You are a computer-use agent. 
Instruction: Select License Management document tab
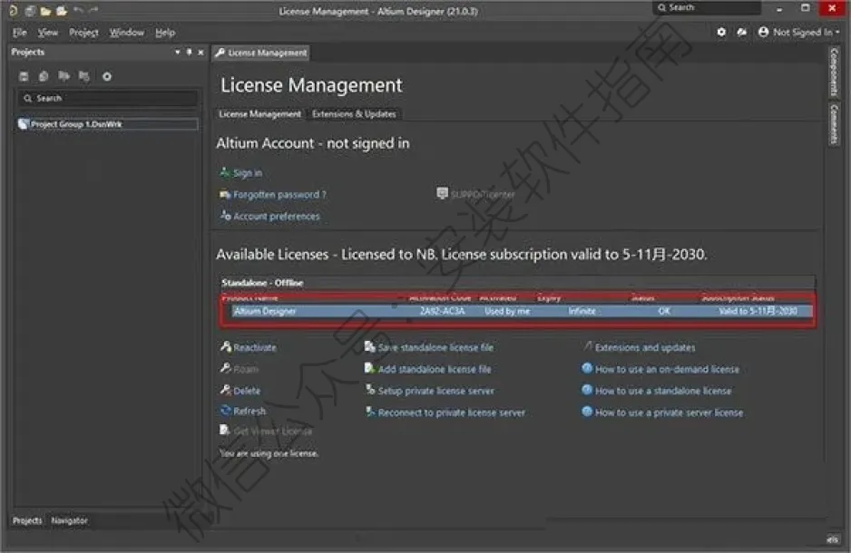(261, 53)
